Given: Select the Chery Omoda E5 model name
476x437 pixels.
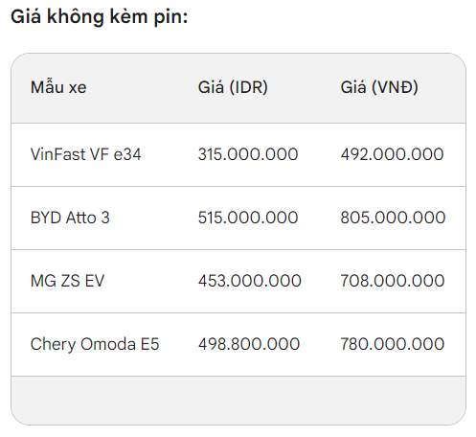Looking at the screenshot, I should pyautogui.click(x=95, y=344).
